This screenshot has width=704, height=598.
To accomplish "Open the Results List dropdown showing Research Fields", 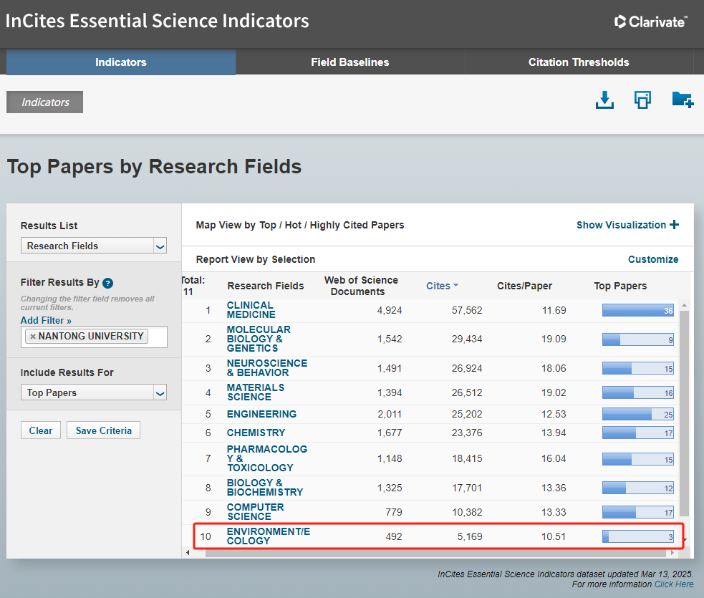I will [93, 246].
